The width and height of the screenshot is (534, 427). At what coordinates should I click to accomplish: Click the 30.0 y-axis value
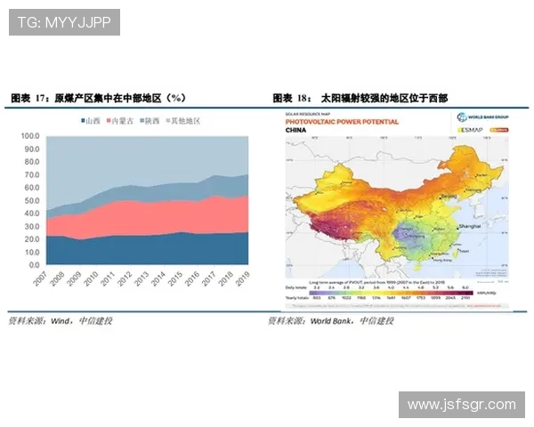32,227
